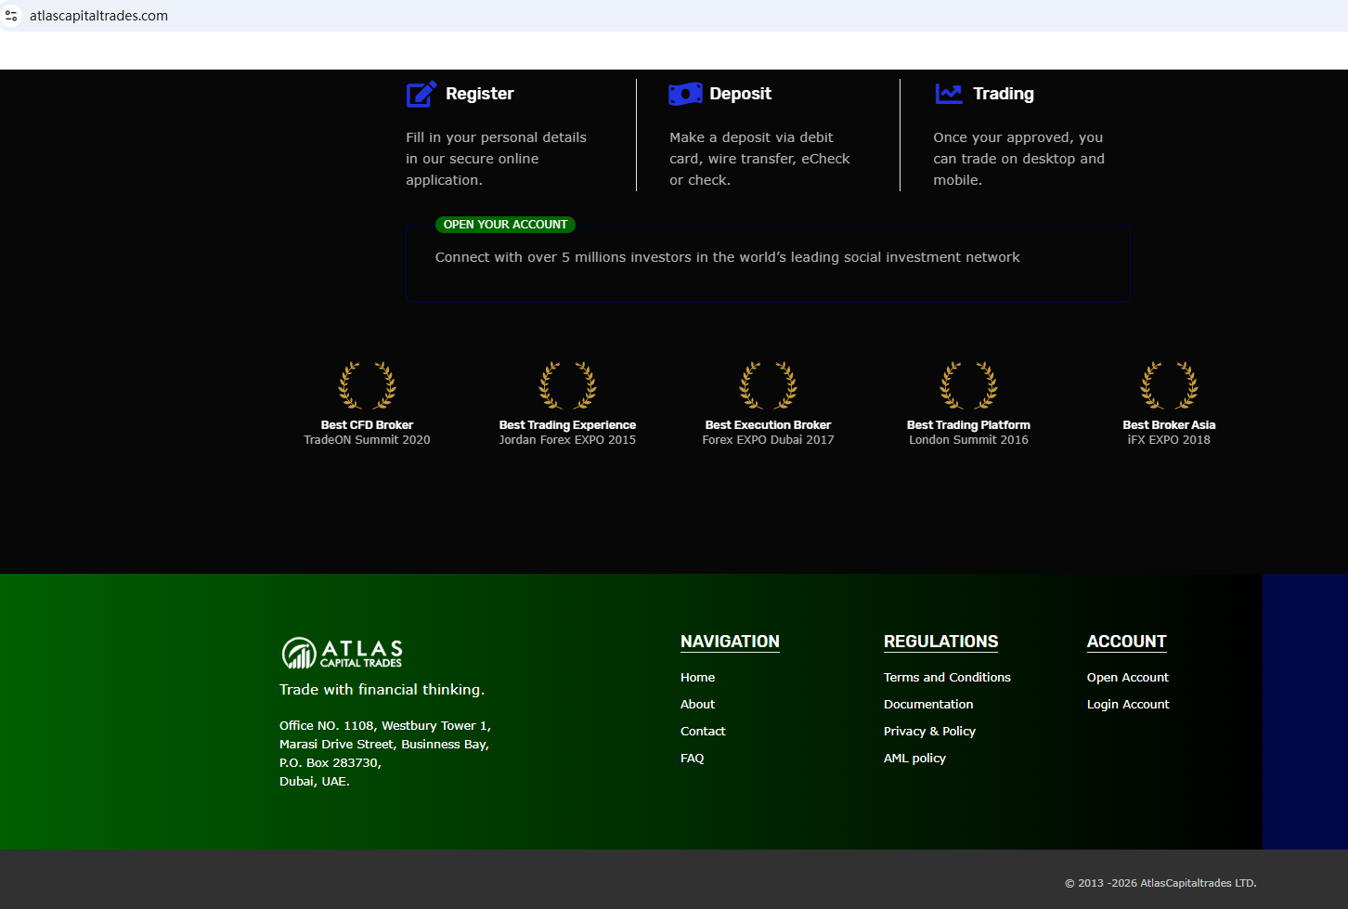Click the Best Execution Broker laurel wreath
Screen dimensions: 1348x909
(768, 385)
